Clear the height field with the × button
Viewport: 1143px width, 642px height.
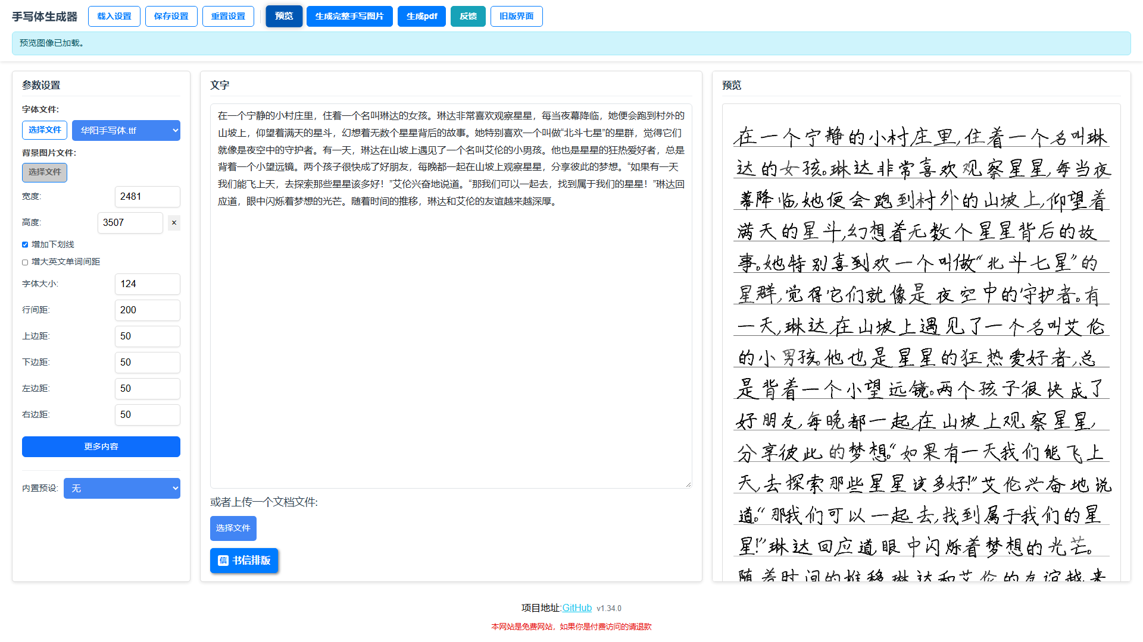coord(174,223)
